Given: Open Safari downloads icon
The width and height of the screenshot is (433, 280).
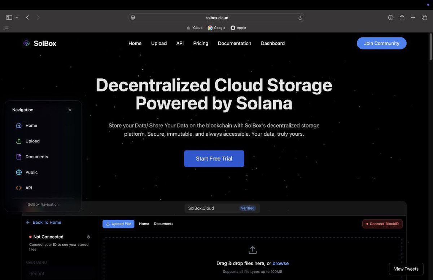Looking at the screenshot, I should coord(391,18).
